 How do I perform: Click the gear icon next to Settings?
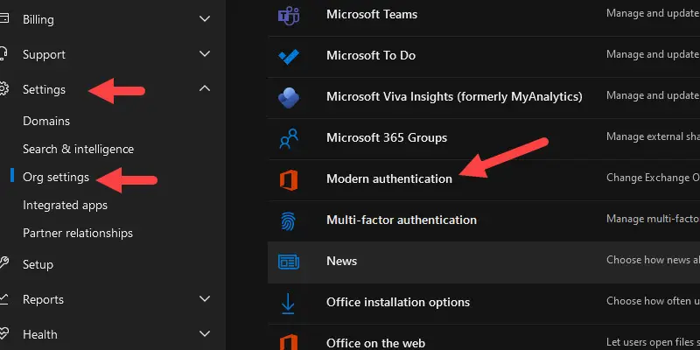point(3,89)
